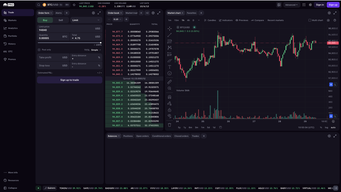This screenshot has width=341, height=192.
Task: Select the trend line drawing tool
Action: click(169, 35)
